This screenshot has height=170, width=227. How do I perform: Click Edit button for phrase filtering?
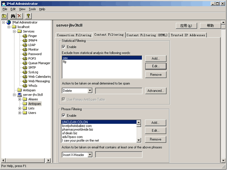[x=155, y=131]
